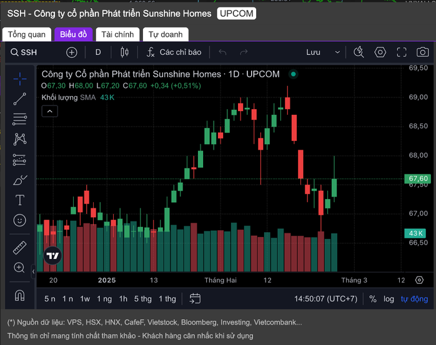Collapse the indicator legend chevron
Viewport: 436px width, 345px height.
tap(50, 112)
